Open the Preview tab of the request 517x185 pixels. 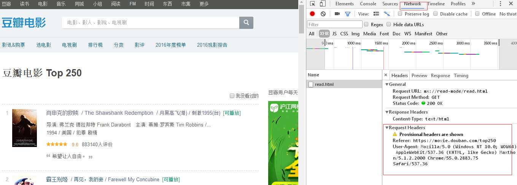419,76
